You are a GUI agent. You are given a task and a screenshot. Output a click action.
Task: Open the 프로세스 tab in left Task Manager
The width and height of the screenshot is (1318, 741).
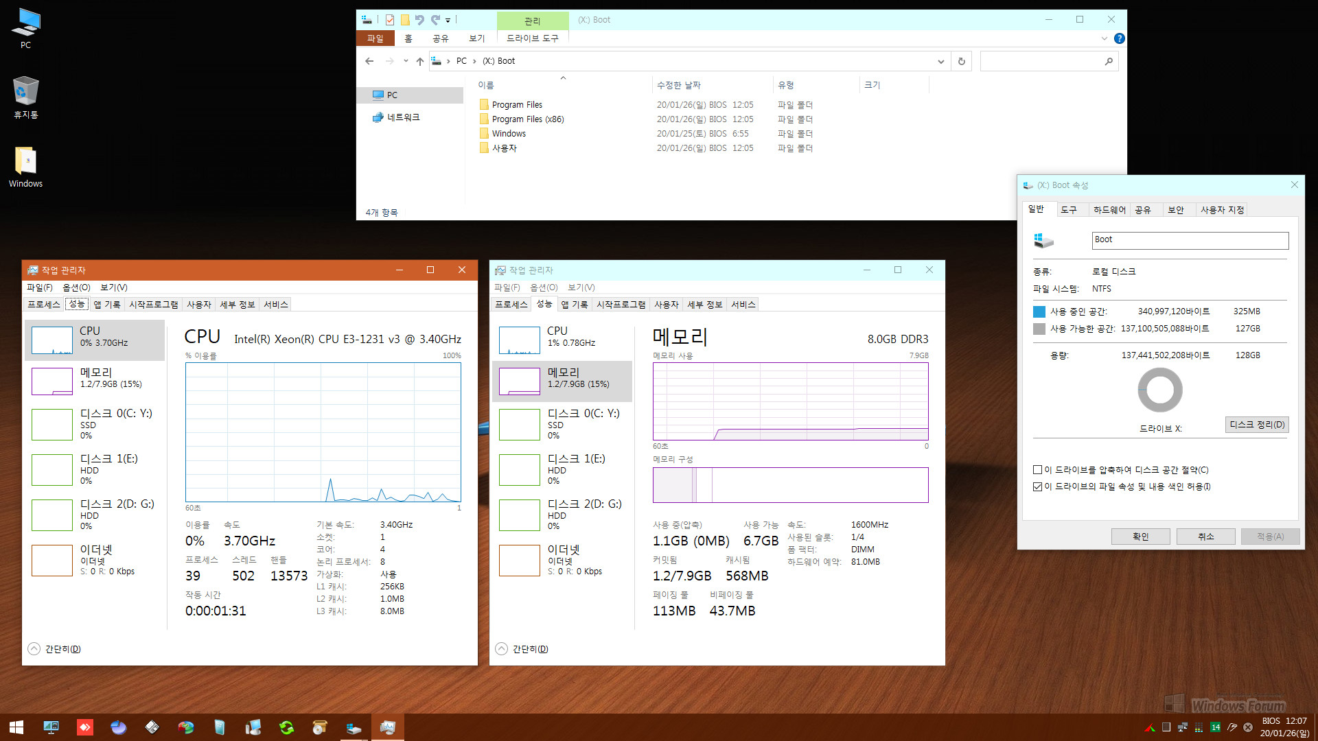point(43,305)
